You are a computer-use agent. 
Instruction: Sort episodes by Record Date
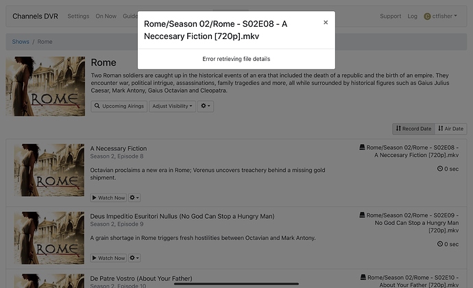pos(413,128)
